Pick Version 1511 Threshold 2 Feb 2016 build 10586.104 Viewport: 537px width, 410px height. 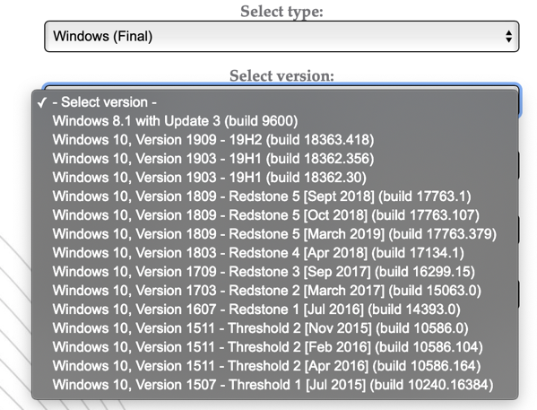point(275,347)
